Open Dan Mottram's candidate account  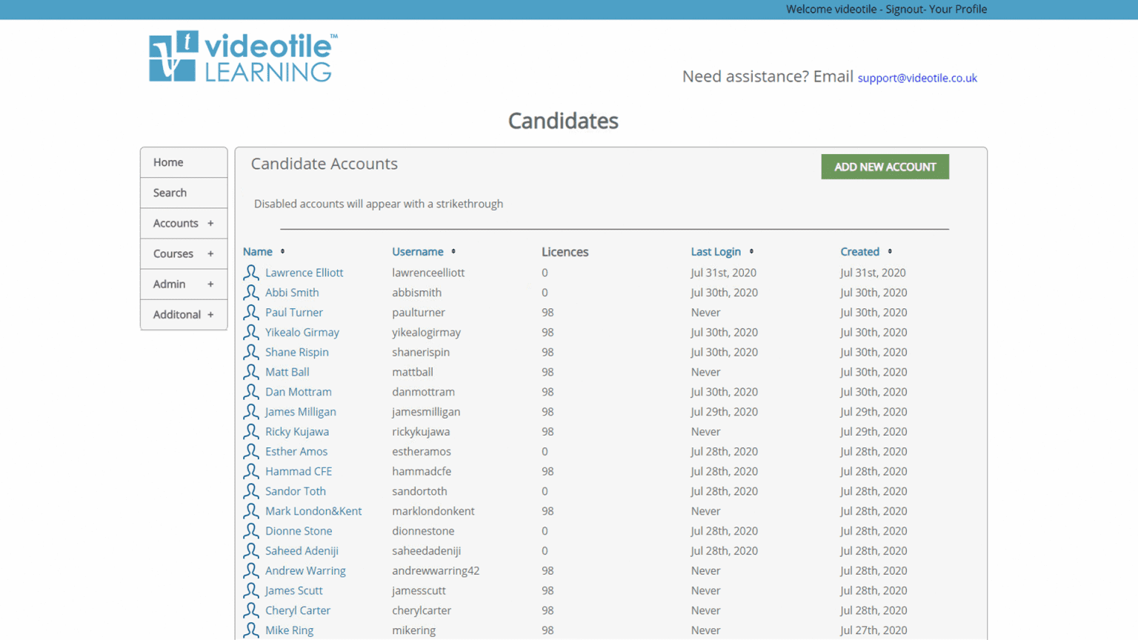(x=299, y=392)
